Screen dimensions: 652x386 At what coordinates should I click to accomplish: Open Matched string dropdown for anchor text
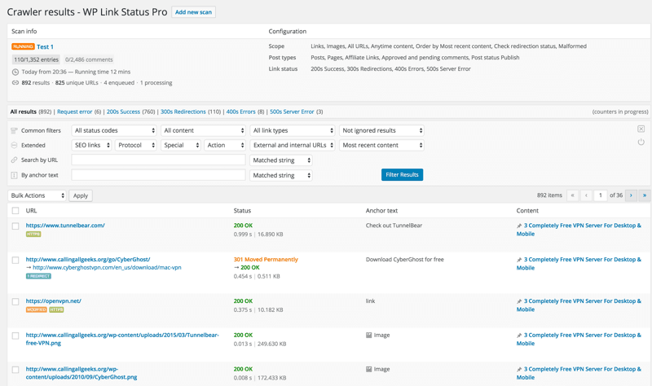[281, 175]
